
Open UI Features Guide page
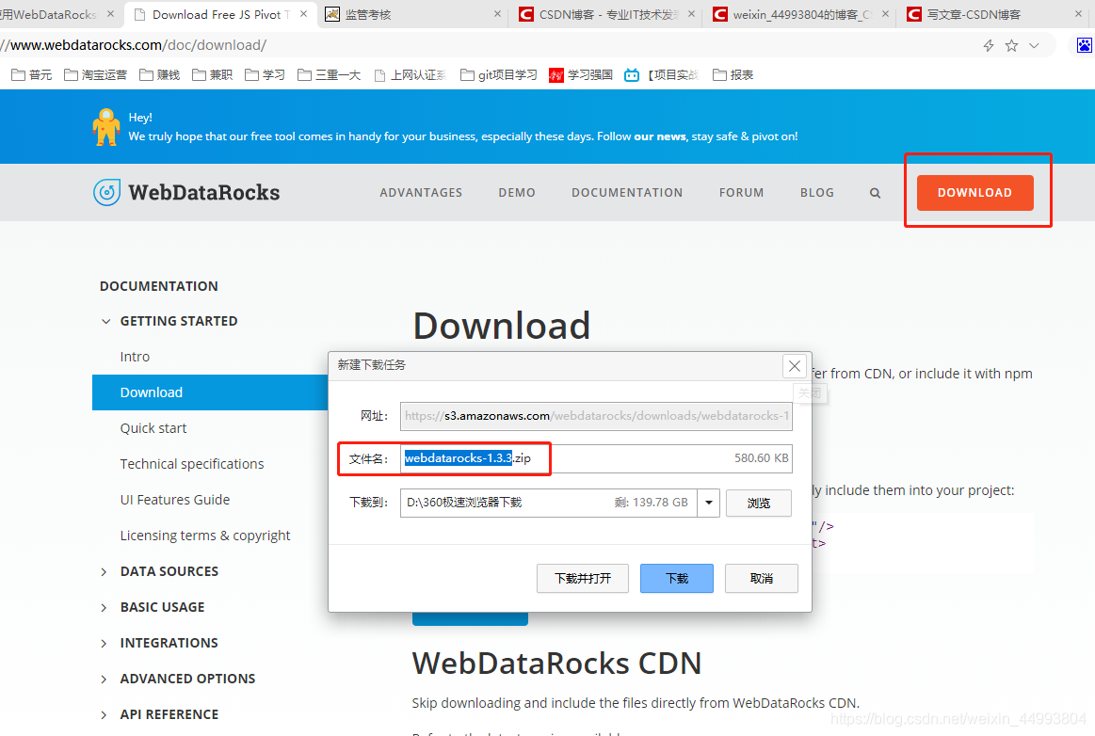(x=174, y=499)
